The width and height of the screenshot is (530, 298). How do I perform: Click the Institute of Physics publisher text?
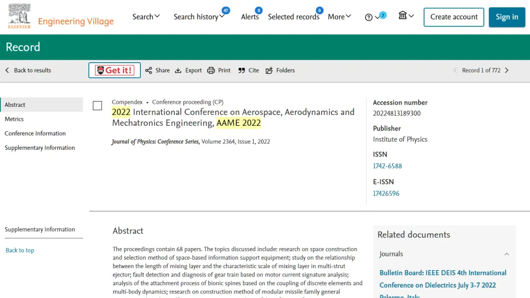400,139
